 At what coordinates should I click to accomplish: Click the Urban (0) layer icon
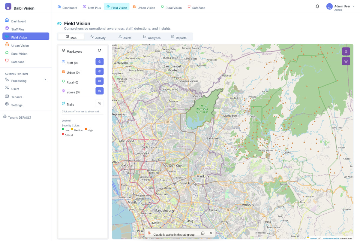tap(63, 72)
